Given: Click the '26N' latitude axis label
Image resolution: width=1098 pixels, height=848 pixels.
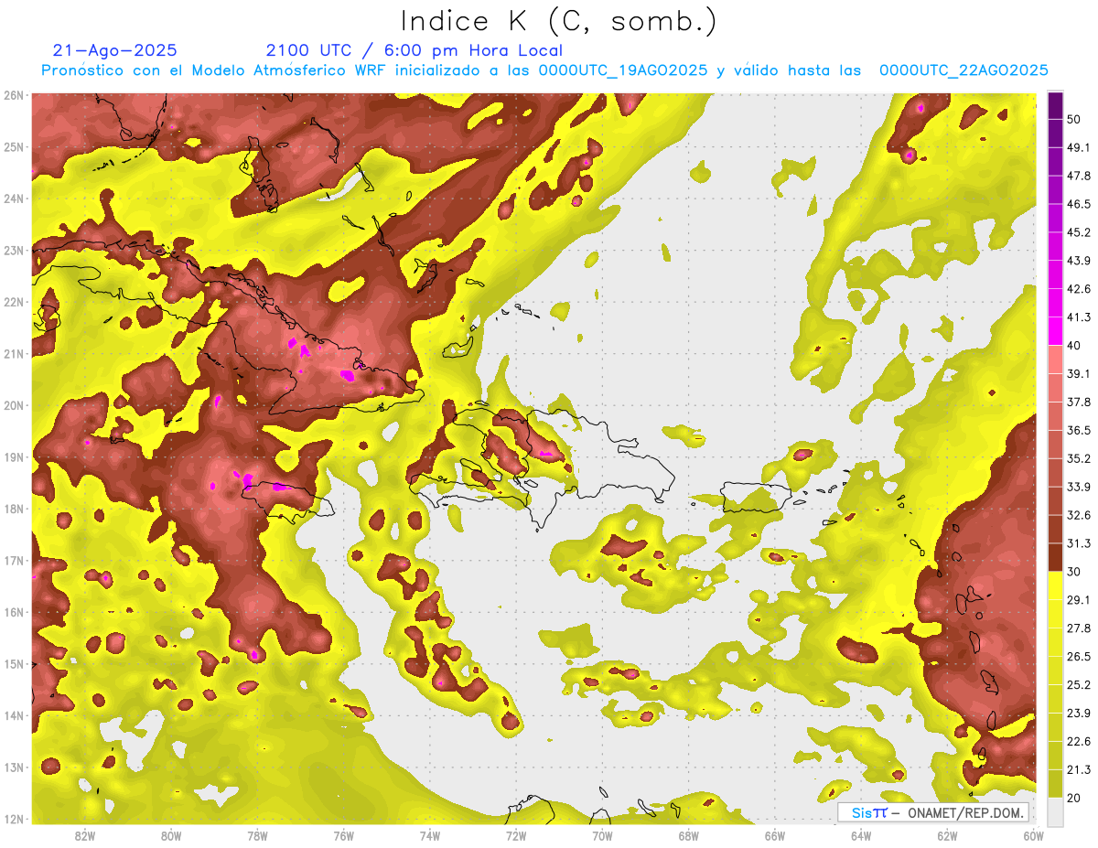Looking at the screenshot, I should tap(14, 95).
